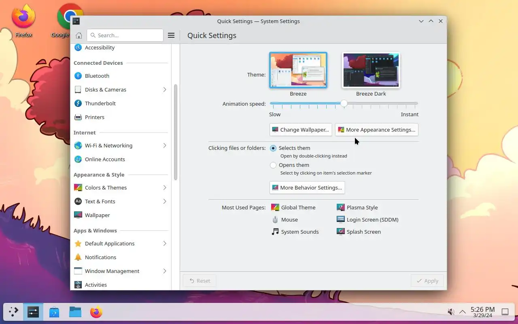518x324 pixels.
Task: Click the Window Management icon
Action: [x=78, y=271]
